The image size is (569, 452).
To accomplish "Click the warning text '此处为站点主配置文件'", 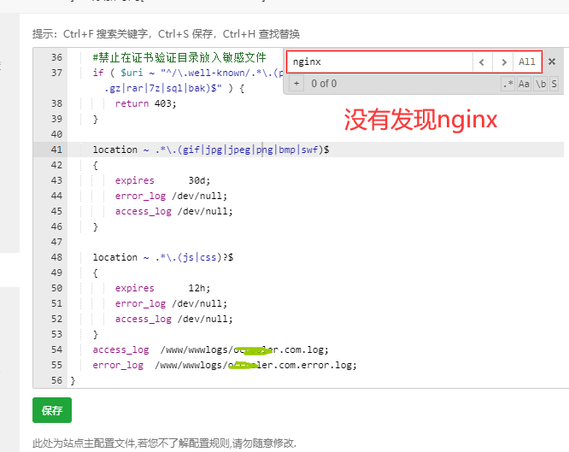I will tap(84, 443).
